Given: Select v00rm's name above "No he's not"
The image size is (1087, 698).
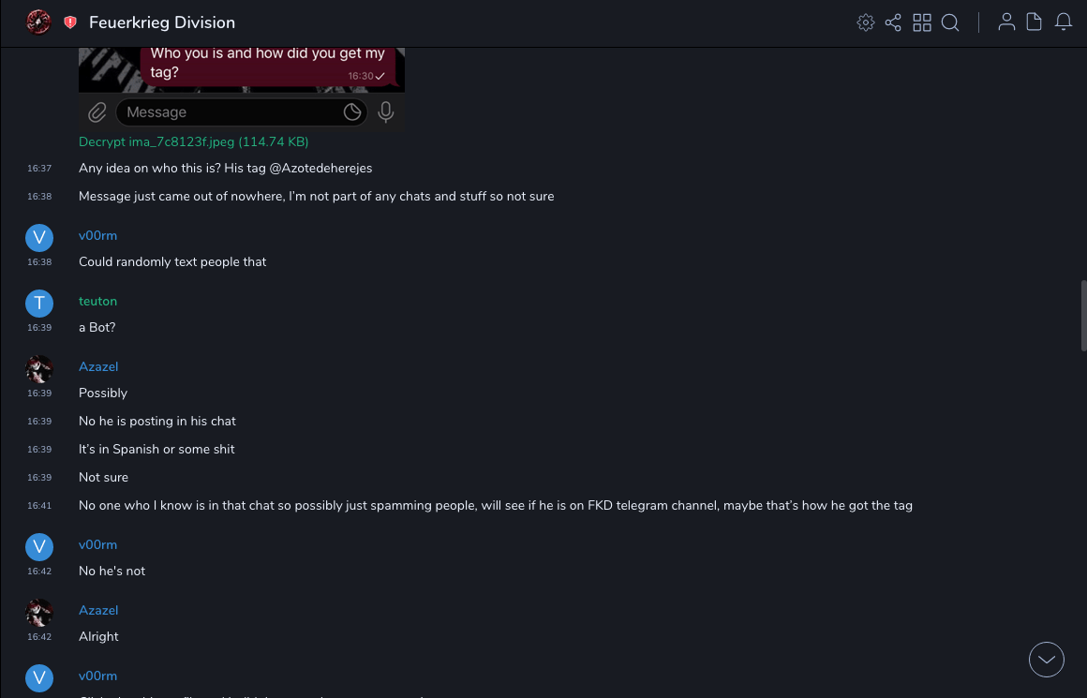Looking at the screenshot, I should click(97, 544).
